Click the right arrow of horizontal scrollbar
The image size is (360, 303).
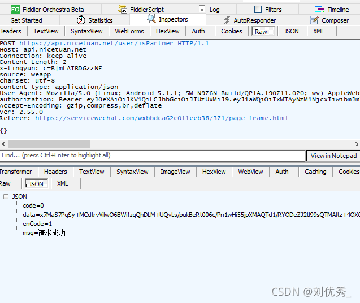coord(357,144)
